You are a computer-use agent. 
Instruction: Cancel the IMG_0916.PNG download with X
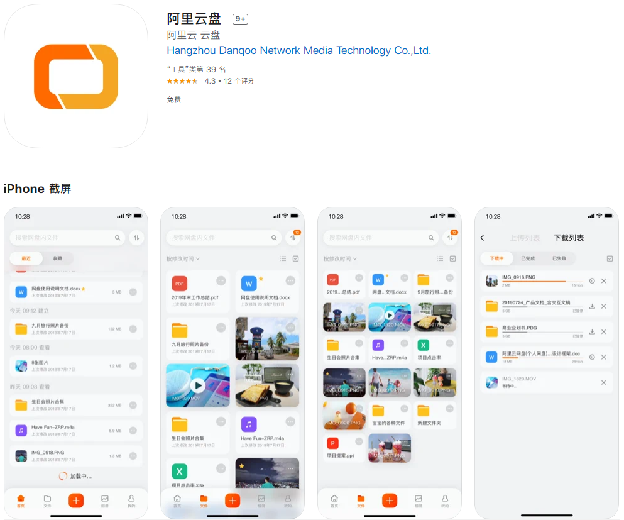click(x=603, y=281)
